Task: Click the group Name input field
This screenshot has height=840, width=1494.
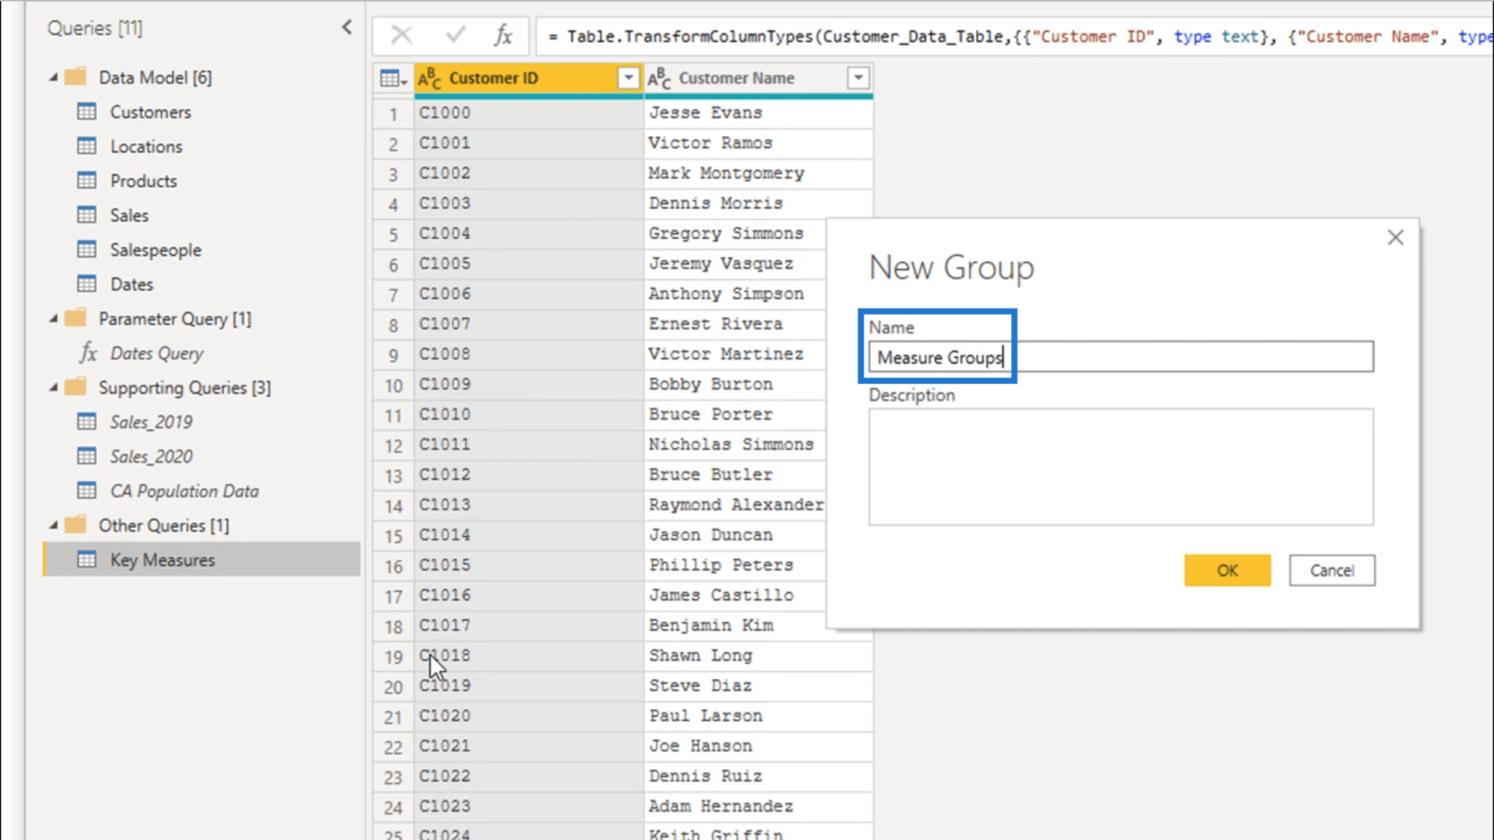Action: click(x=1120, y=357)
